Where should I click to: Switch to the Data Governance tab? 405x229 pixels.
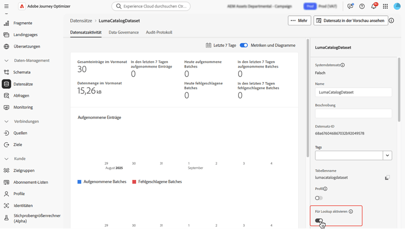click(x=124, y=32)
